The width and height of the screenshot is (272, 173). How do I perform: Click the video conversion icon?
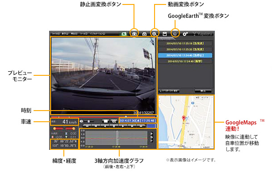(155, 34)
